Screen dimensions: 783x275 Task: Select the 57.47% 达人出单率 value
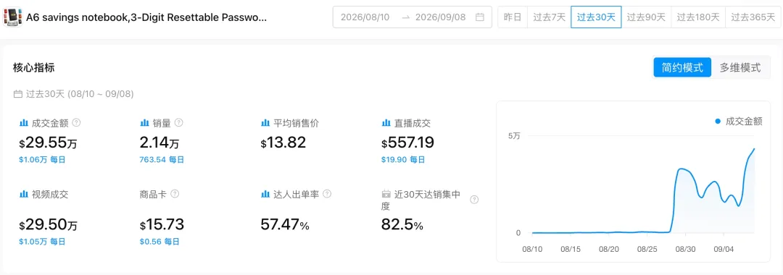tap(285, 225)
